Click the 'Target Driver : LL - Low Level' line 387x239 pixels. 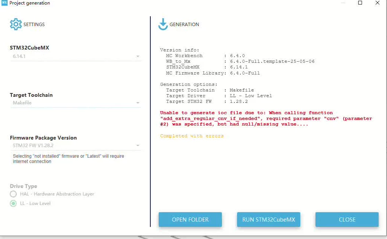218,96
